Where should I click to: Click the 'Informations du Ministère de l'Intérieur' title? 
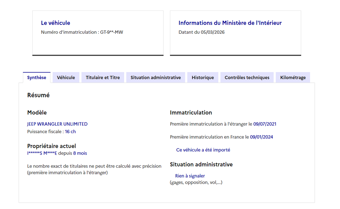pyautogui.click(x=230, y=23)
